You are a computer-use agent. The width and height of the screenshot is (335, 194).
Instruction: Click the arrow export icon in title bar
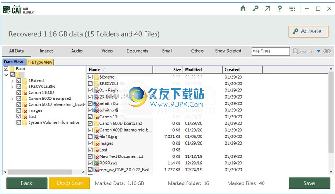(267, 8)
